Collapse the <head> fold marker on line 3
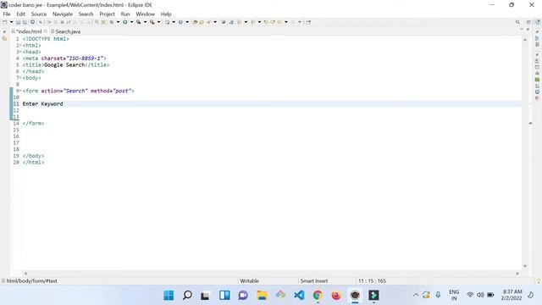 [x=21, y=52]
